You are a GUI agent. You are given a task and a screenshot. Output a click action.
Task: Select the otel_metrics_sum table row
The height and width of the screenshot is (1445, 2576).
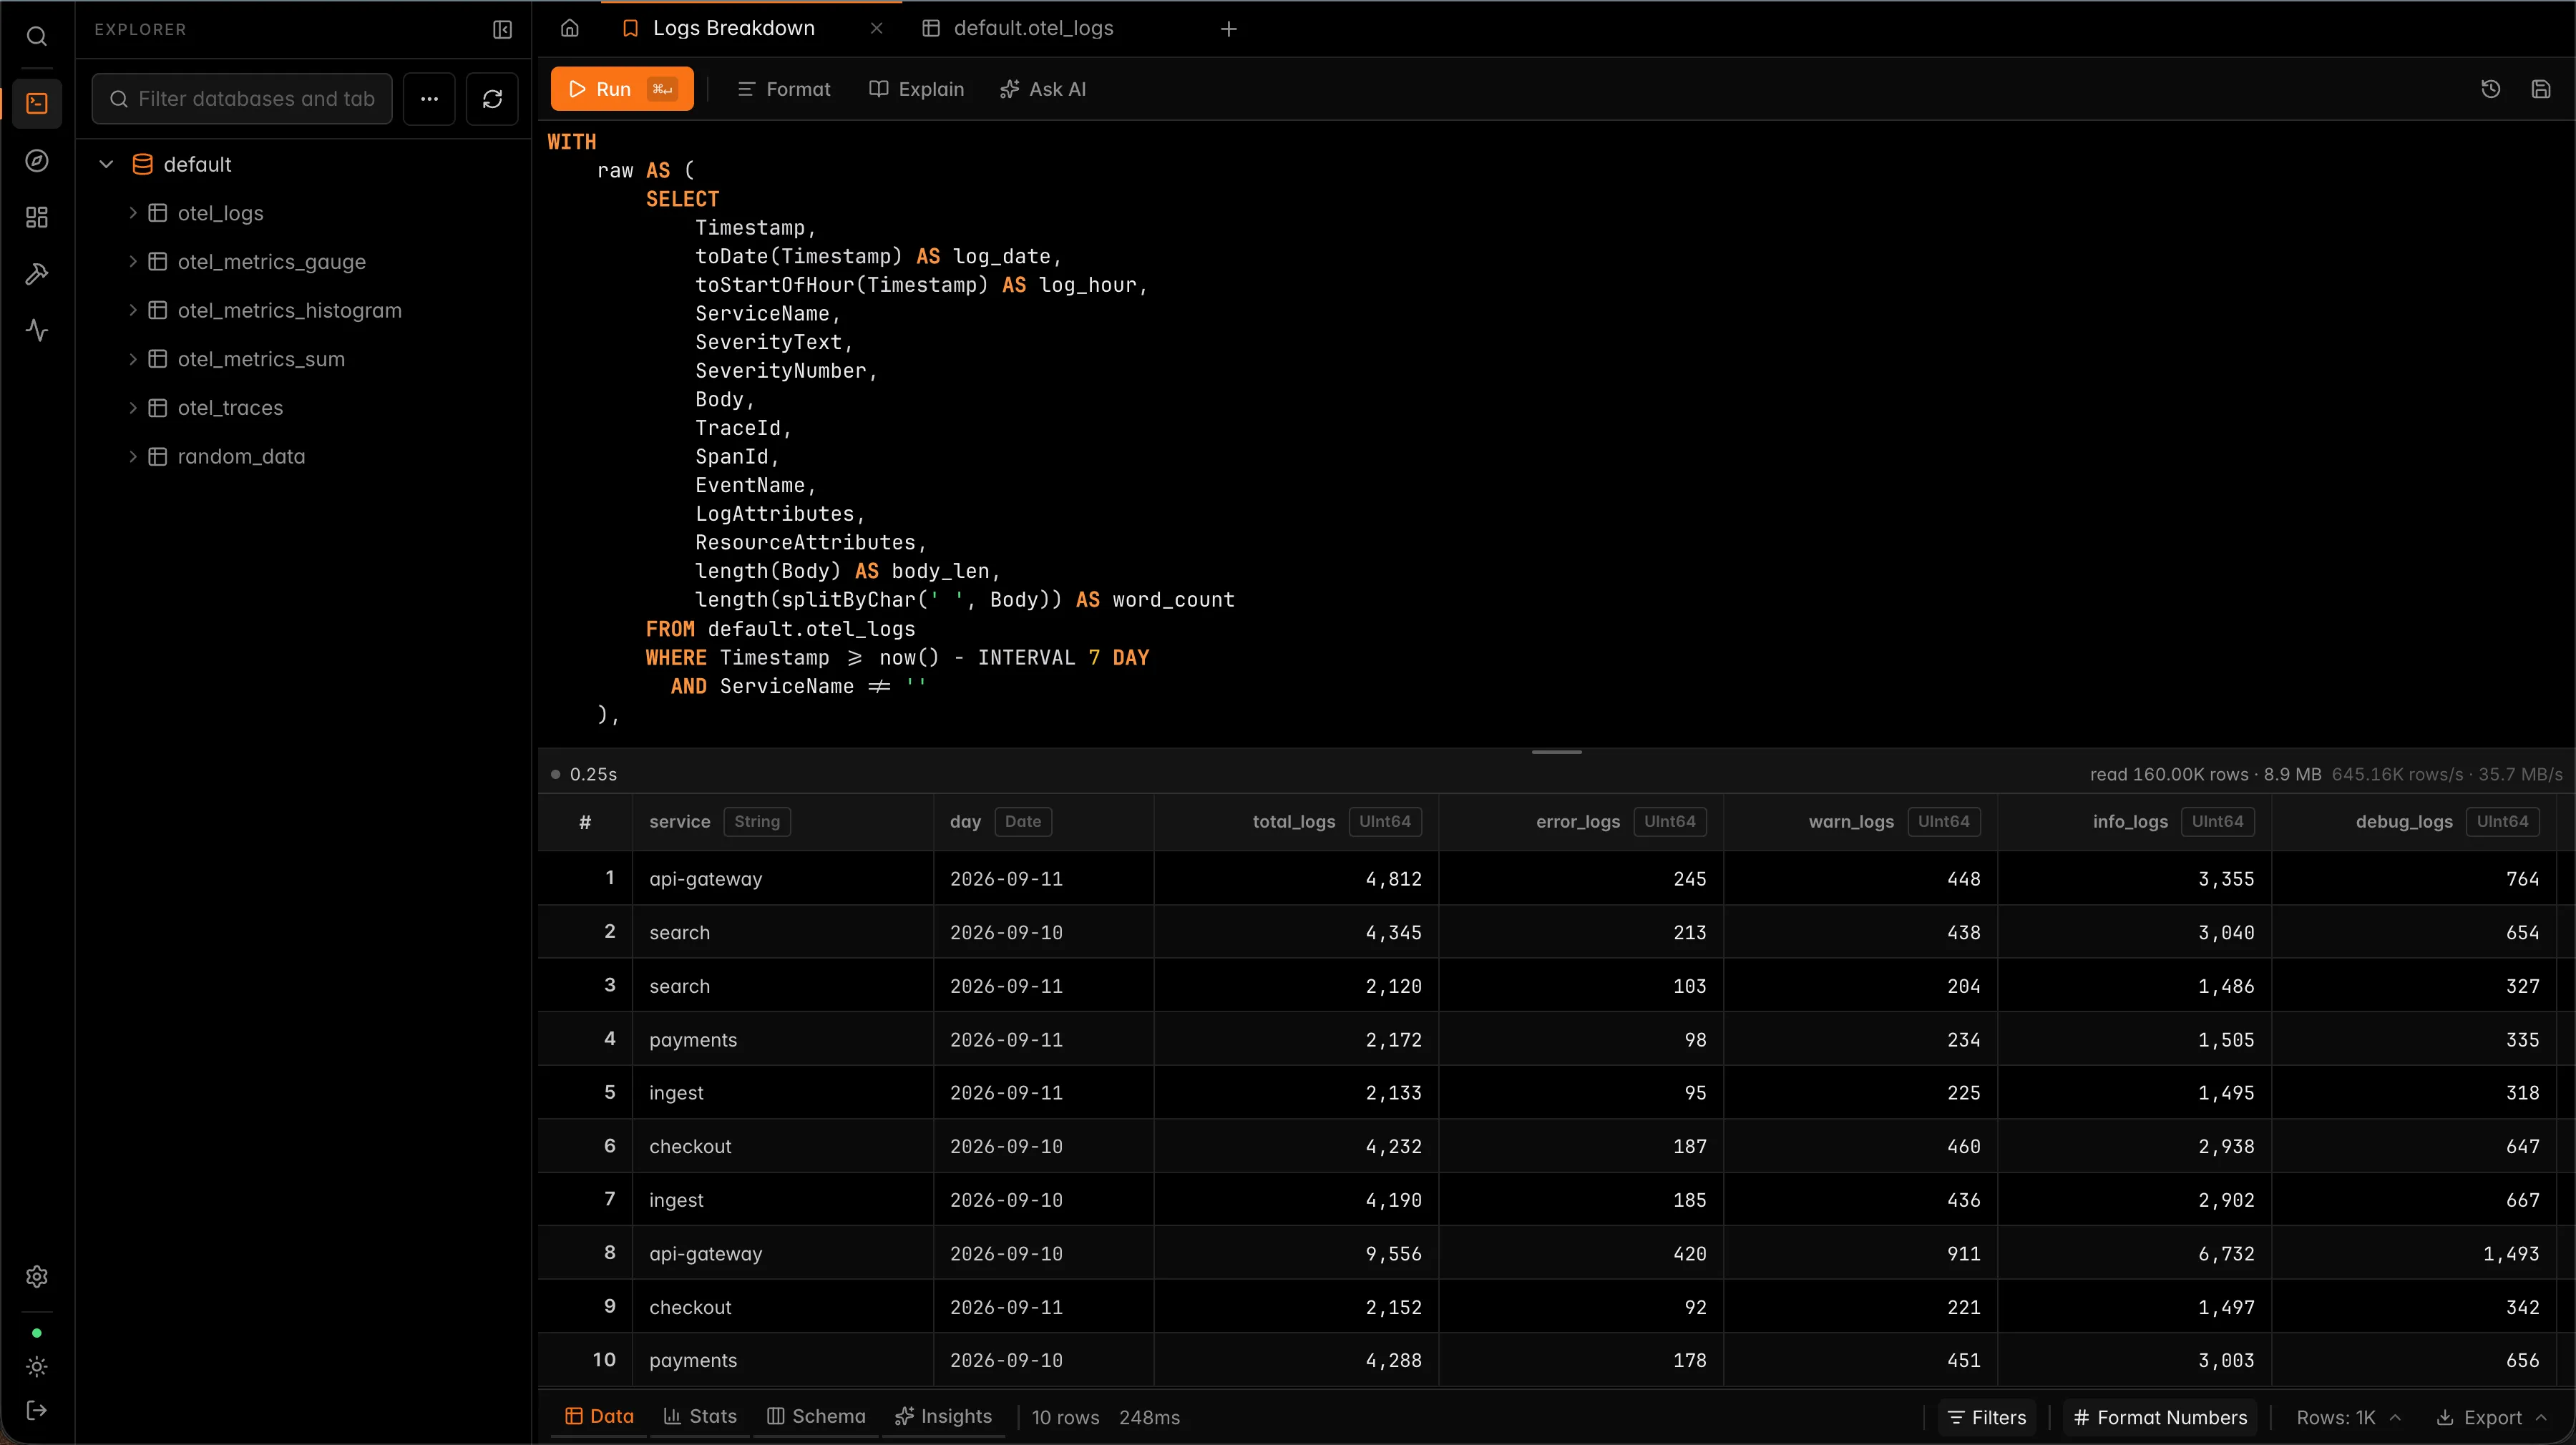[x=304, y=359]
